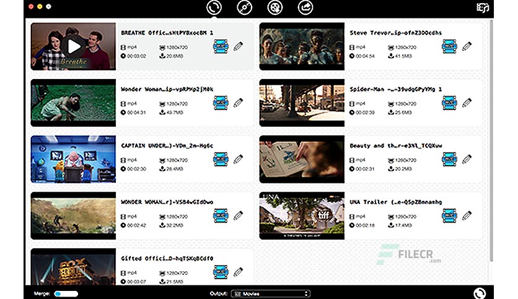Select the WONDER WOMAN...r)-VSB4wGIdOwo hillside thumbnail
Screen dimensions: 518x299
[x=73, y=216]
